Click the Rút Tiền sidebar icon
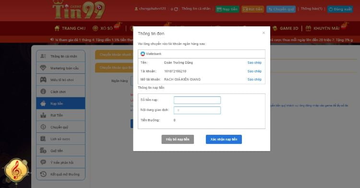Image resolution: width=360 pixels, height=188 pixels. pyautogui.click(x=43, y=115)
